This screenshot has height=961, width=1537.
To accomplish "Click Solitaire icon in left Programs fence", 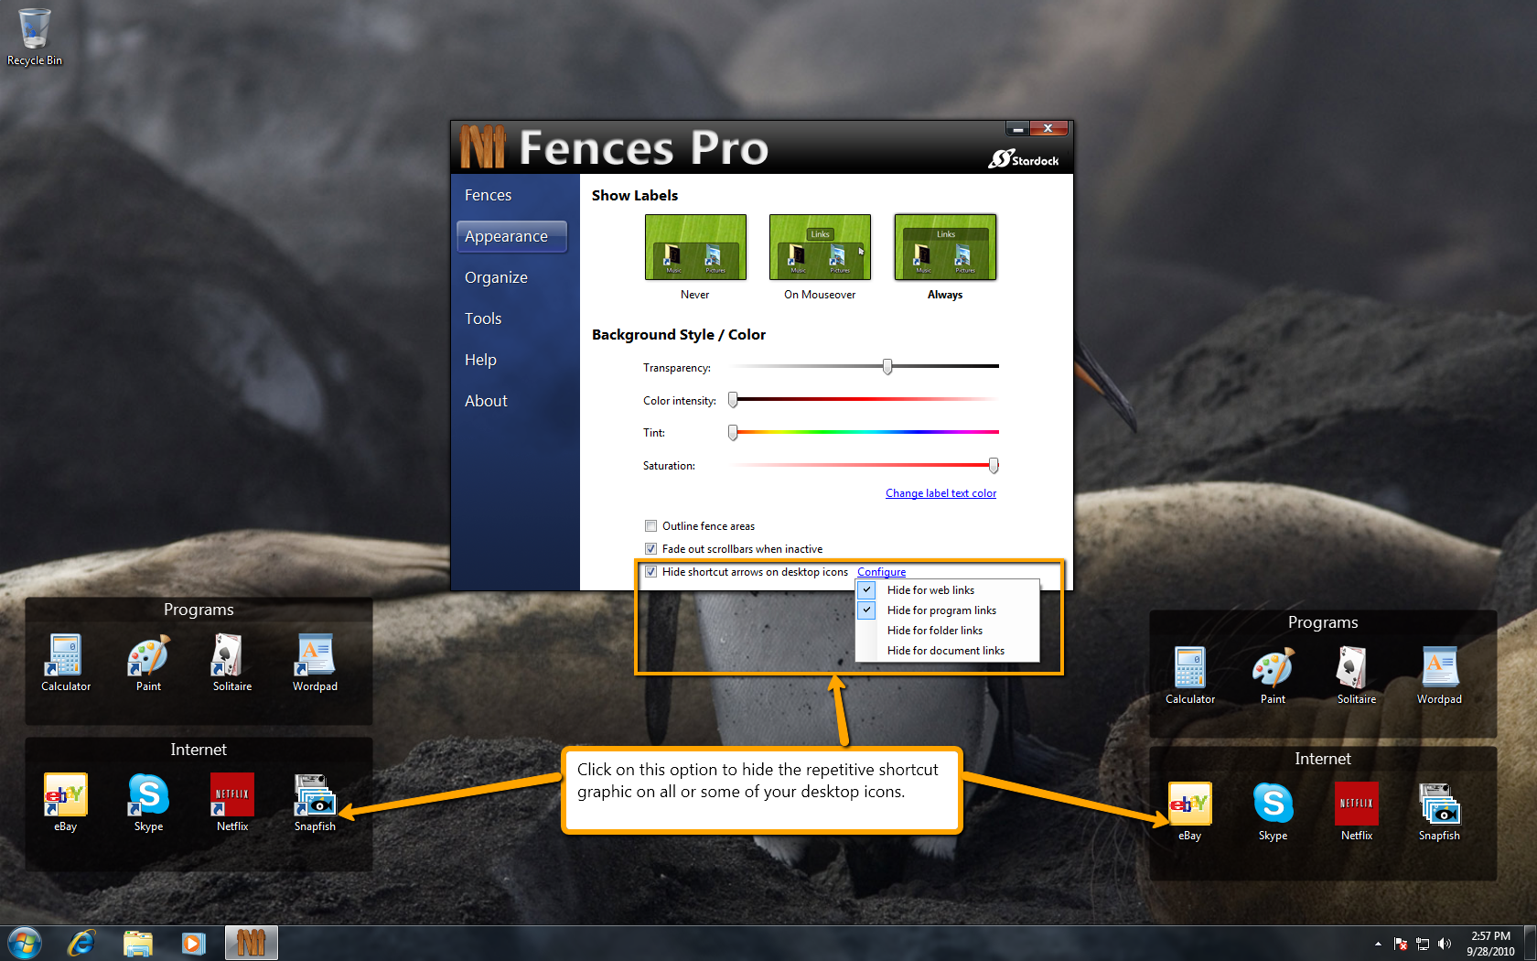I will coord(231,662).
